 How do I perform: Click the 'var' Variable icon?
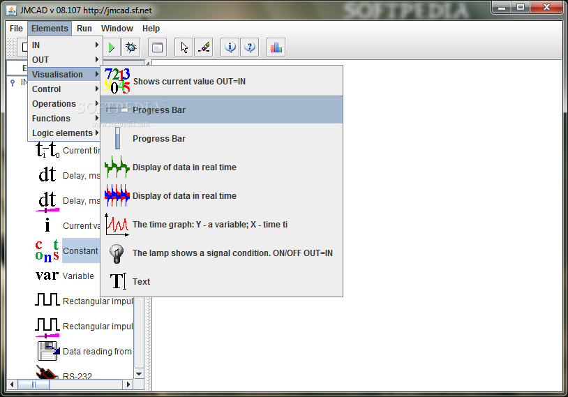[47, 276]
